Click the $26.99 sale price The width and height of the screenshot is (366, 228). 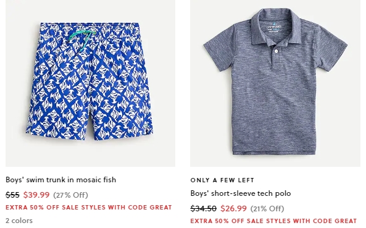(233, 208)
